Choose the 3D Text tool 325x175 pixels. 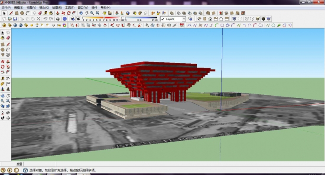(x=8, y=89)
